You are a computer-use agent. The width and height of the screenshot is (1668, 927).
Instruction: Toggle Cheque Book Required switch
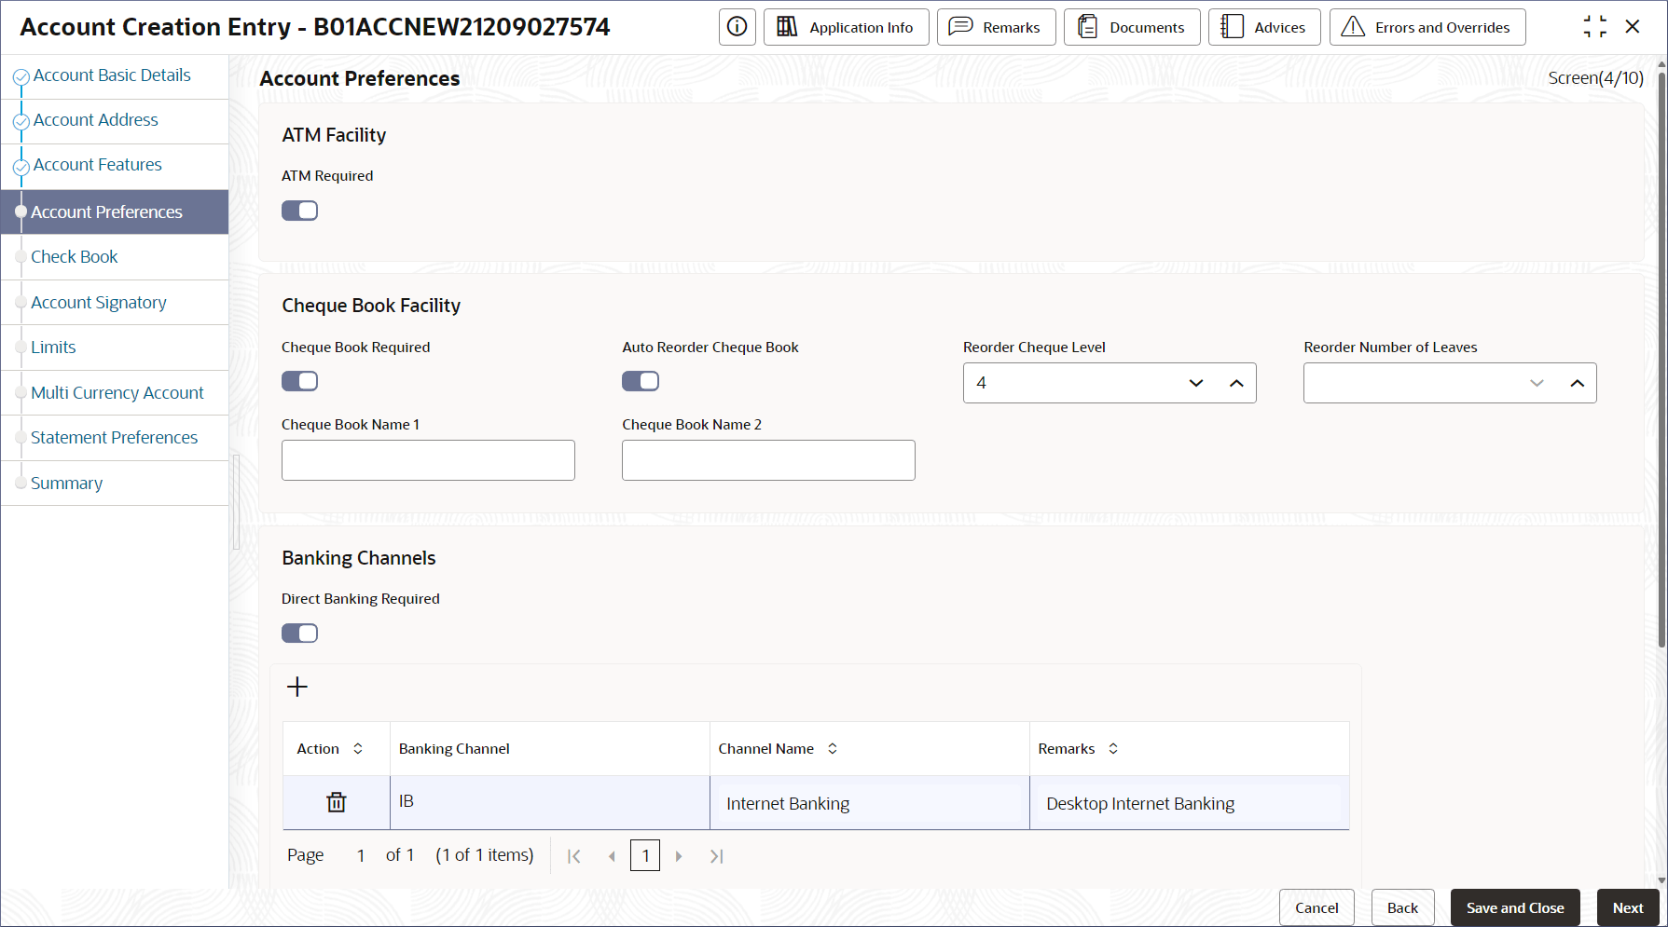coord(300,381)
